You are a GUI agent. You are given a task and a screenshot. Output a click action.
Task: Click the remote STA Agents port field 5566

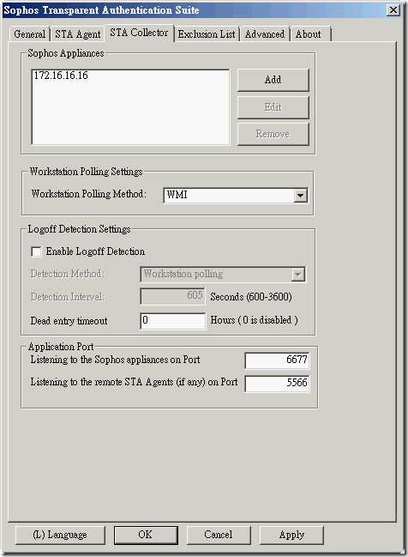pyautogui.click(x=277, y=384)
